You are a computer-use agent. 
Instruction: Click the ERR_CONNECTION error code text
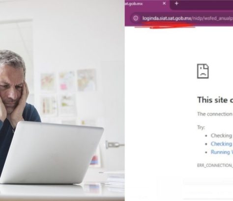click(x=215, y=165)
